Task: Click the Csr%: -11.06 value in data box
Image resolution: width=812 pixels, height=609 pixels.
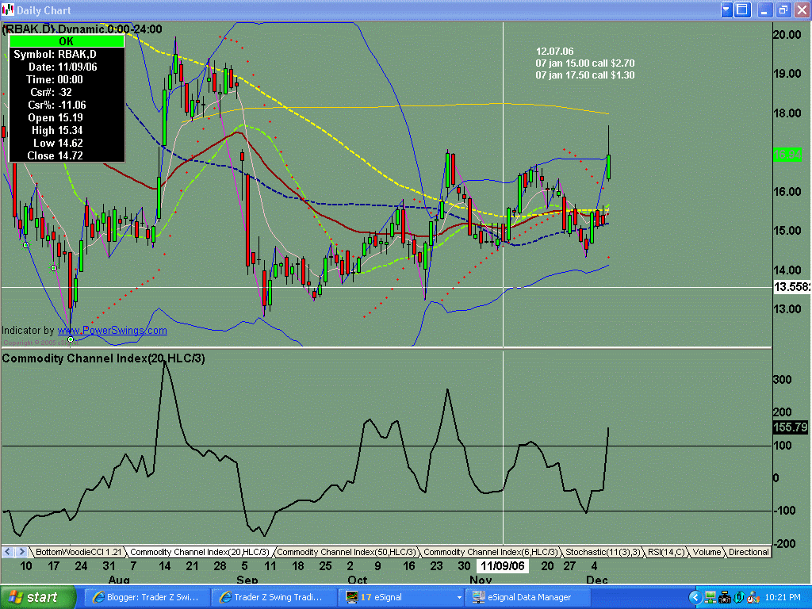Action: [x=57, y=105]
